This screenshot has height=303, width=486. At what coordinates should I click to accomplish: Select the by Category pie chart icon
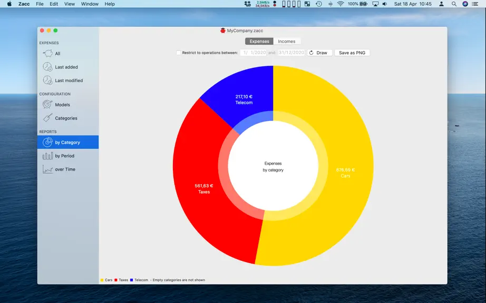pos(47,142)
